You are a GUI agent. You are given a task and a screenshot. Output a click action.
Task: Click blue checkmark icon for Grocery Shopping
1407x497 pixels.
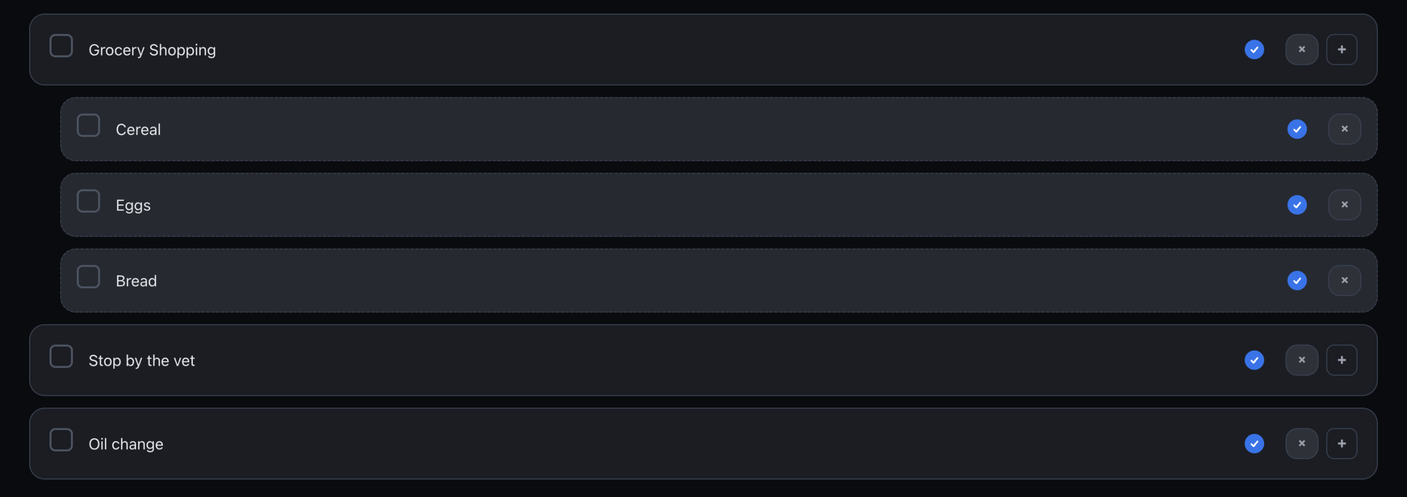coord(1254,50)
